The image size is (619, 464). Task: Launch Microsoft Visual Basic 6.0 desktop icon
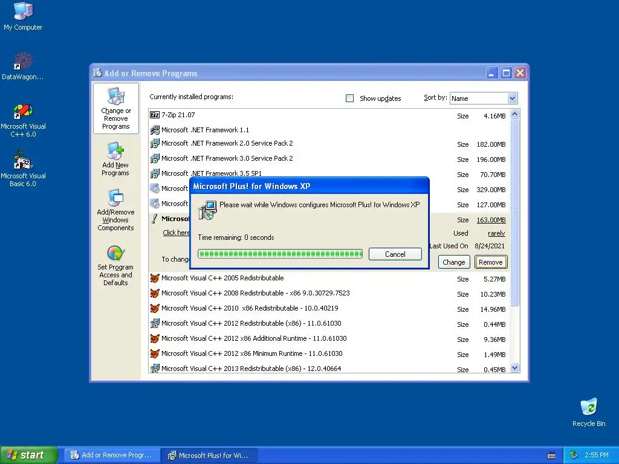tap(23, 169)
